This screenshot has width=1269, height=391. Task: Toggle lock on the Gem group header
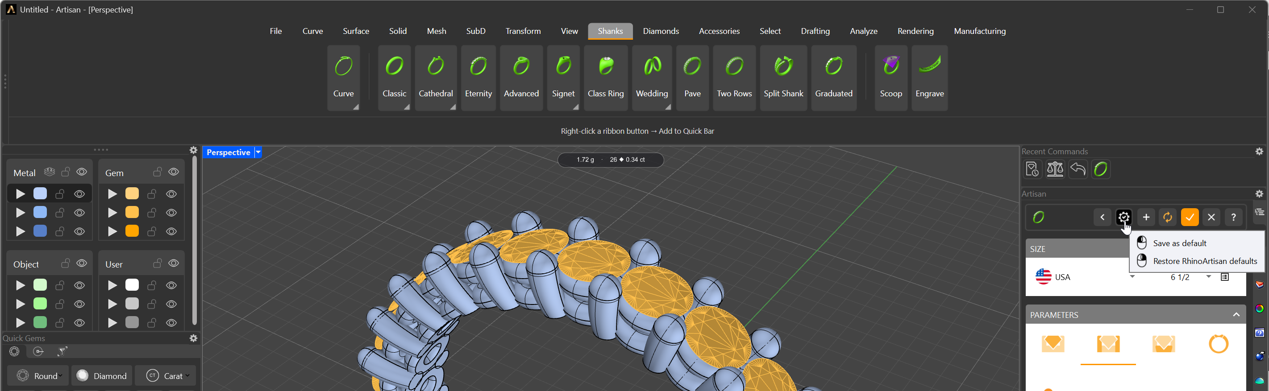(157, 172)
